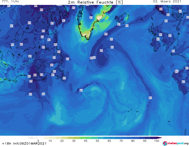
Task: Click the 99 contour label in the top-right corner of the map
Action: pyautogui.click(x=161, y=9)
